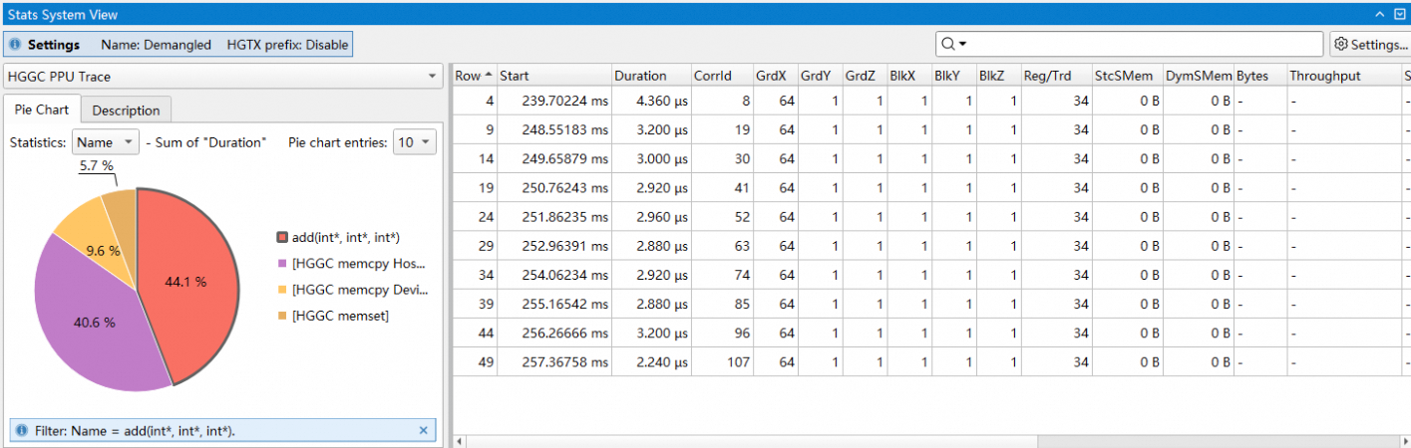Open Settings with the gear button
The height and width of the screenshot is (448, 1411).
coord(1370,44)
